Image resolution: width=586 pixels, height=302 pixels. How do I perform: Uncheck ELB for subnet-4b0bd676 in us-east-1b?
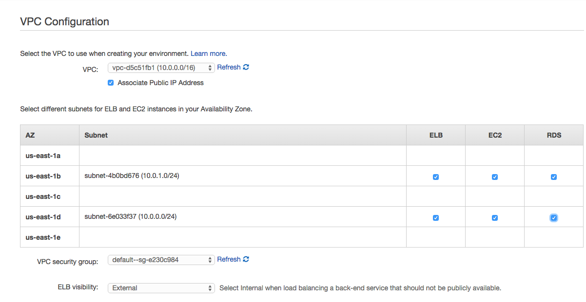click(x=436, y=177)
